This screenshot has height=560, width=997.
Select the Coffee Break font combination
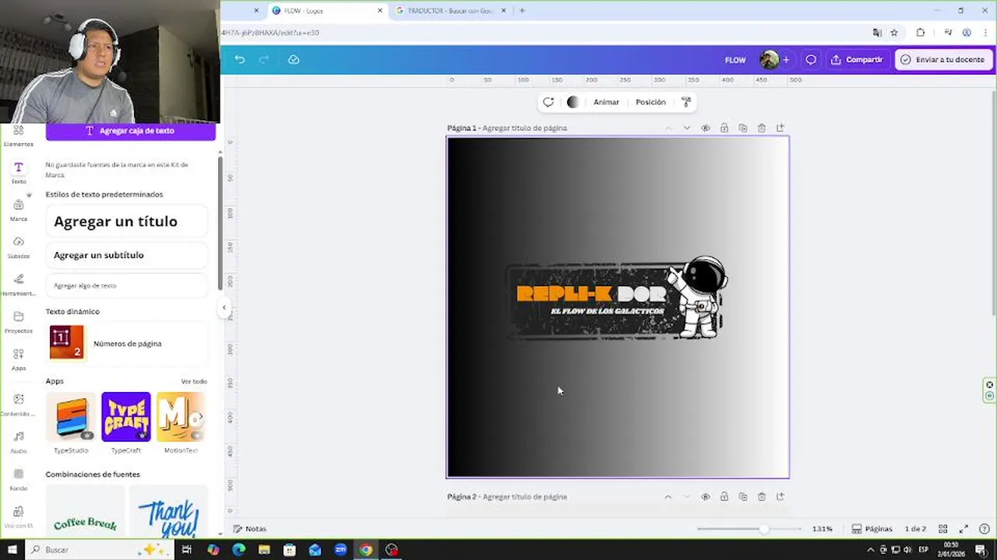click(85, 512)
